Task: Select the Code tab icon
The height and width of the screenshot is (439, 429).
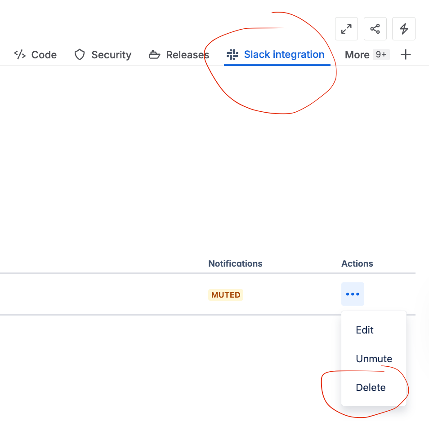Action: [x=19, y=54]
